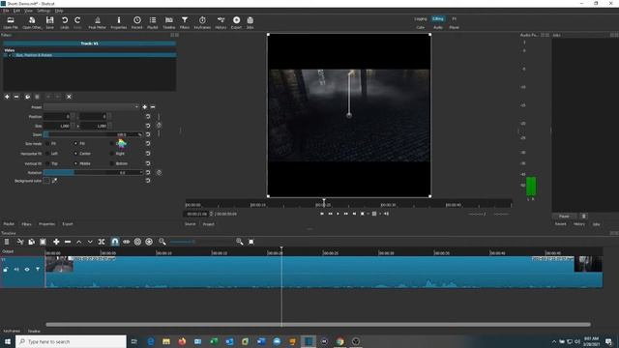Click the V1 clip thumbnail in timeline
Image resolution: width=619 pixels, height=348 pixels.
pyautogui.click(x=59, y=264)
